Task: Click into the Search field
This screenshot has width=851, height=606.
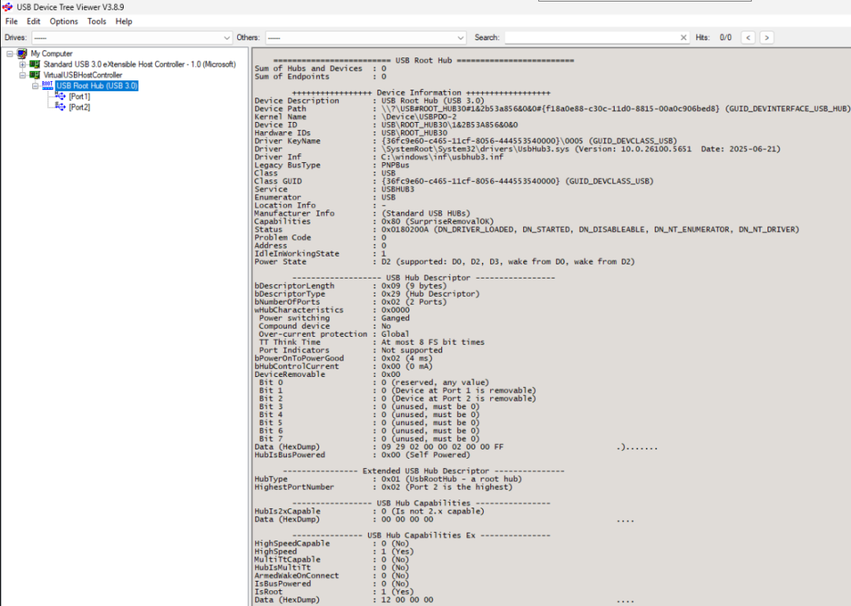Action: pos(592,38)
